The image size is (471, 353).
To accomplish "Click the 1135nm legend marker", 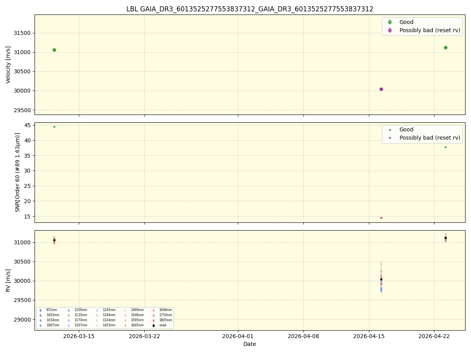I will tap(69, 315).
